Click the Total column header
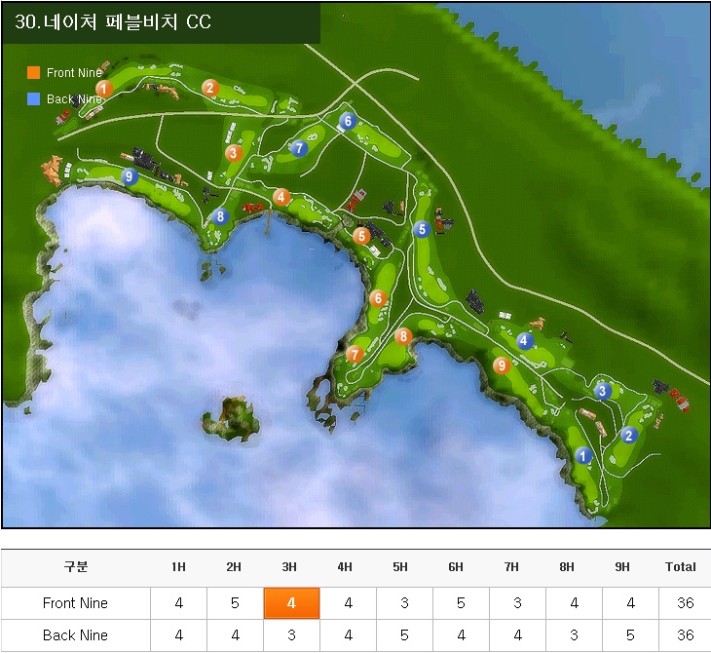The width and height of the screenshot is (711, 653). 680,567
